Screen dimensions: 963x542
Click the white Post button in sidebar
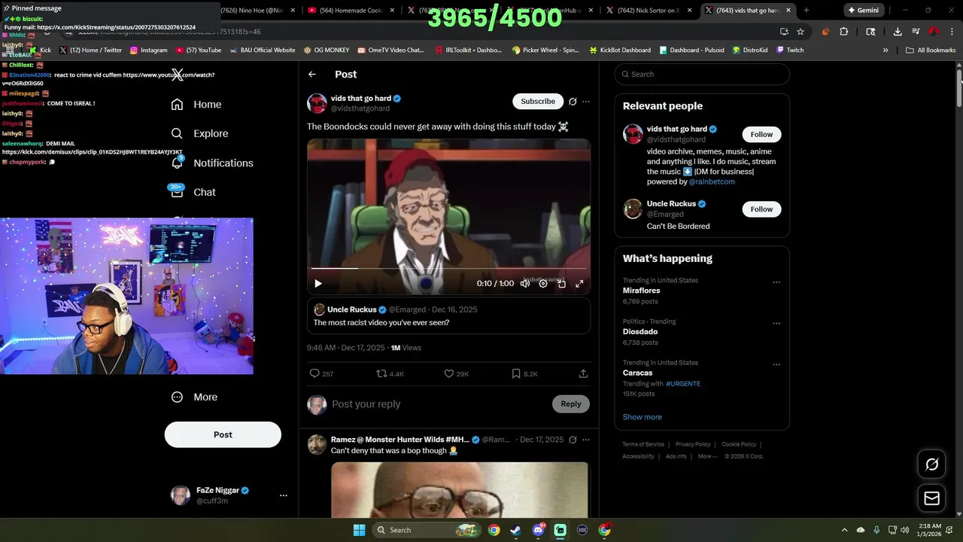(x=223, y=434)
